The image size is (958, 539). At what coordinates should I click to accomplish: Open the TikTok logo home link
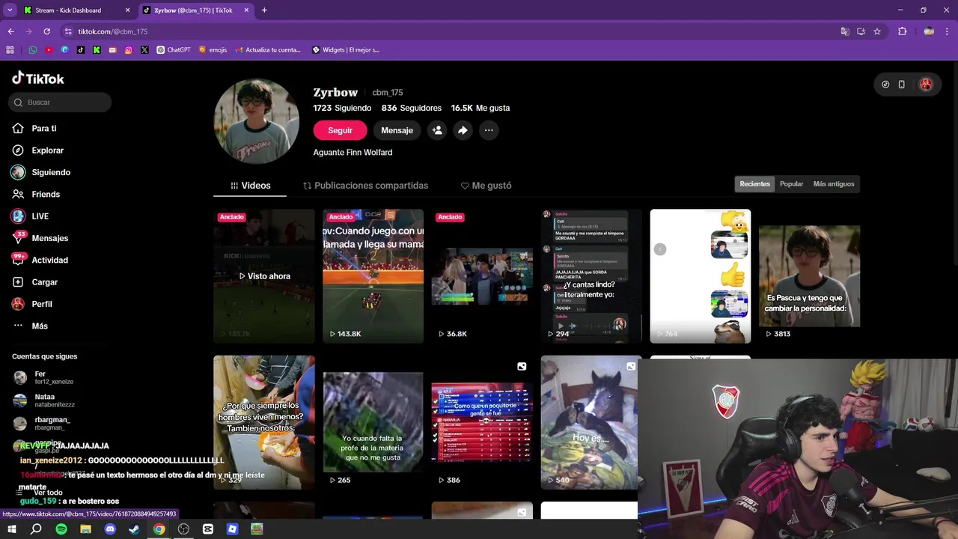point(37,79)
